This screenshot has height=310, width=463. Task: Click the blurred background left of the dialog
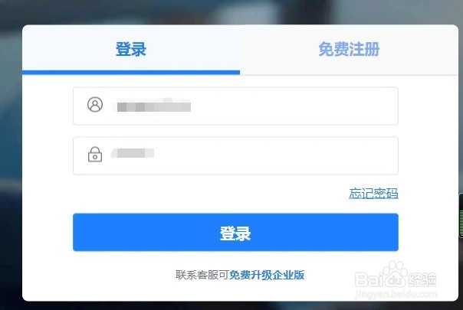coord(11,162)
